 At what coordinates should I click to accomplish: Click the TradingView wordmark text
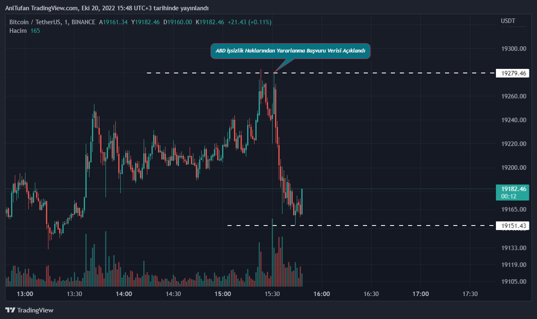point(35,310)
